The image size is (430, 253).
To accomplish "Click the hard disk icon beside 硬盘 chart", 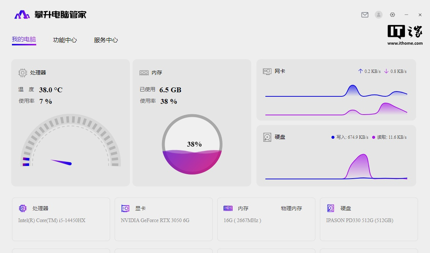I will coord(267,137).
